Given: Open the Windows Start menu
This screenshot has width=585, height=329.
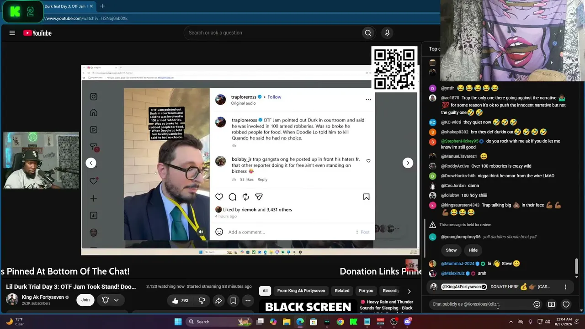Looking at the screenshot, I should (x=178, y=322).
